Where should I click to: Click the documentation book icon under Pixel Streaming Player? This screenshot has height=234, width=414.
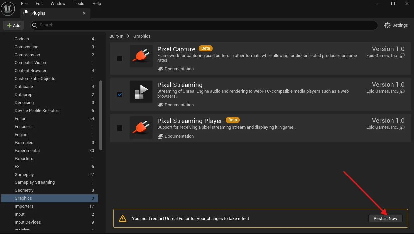tap(161, 136)
